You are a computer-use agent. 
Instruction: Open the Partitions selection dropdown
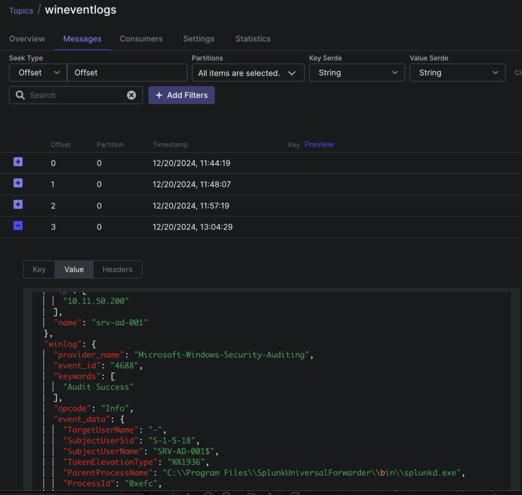pos(248,73)
